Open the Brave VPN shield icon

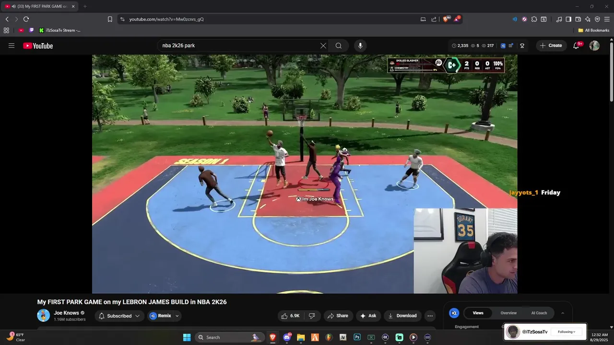(597, 19)
